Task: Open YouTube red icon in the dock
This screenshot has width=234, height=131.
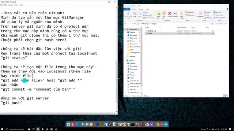Action: pos(72,124)
